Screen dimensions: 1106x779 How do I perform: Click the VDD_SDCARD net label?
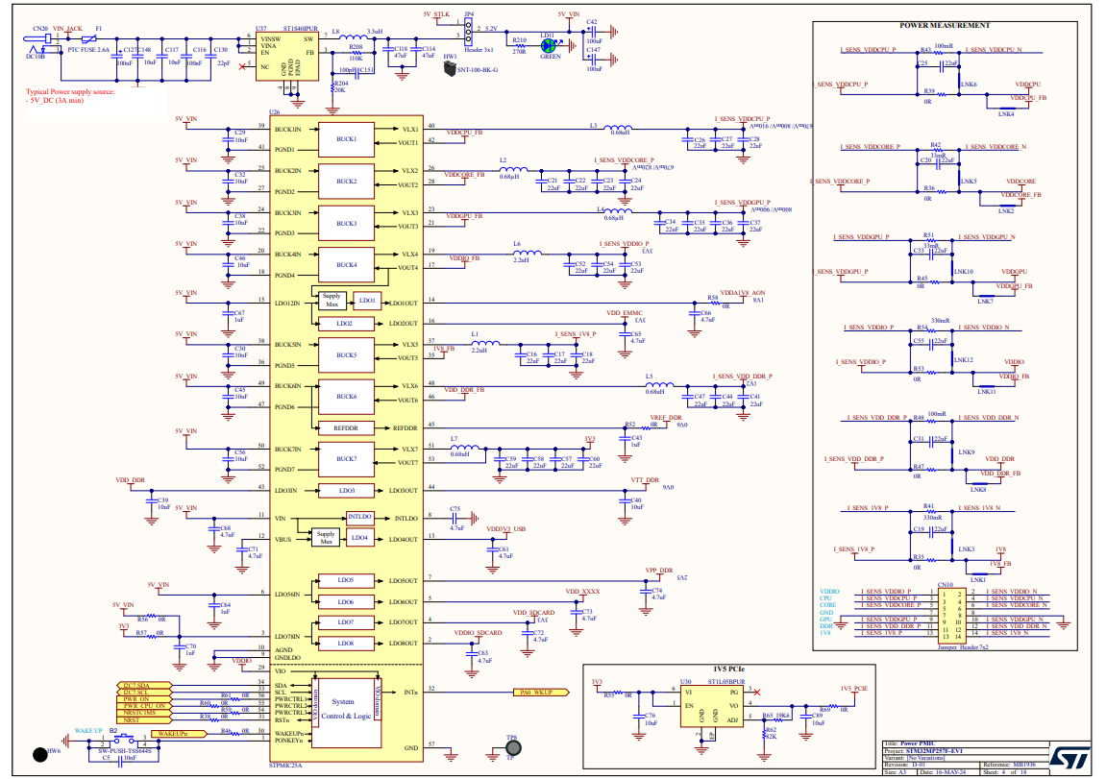(x=533, y=613)
